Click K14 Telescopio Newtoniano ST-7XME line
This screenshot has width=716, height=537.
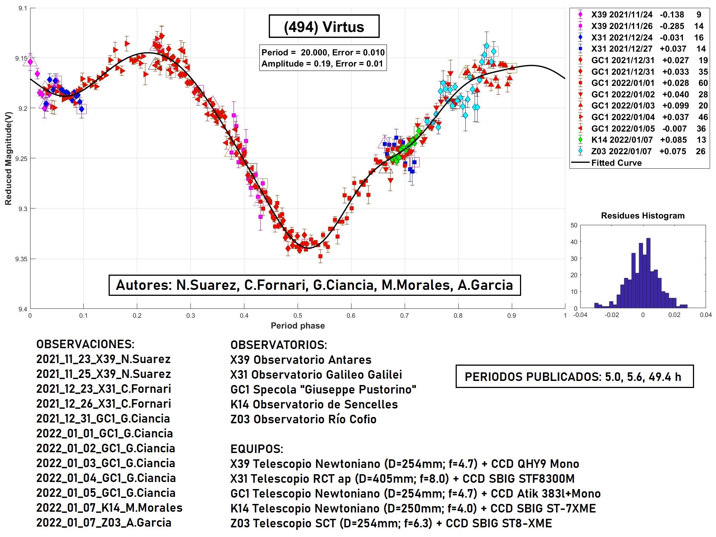coord(413,508)
